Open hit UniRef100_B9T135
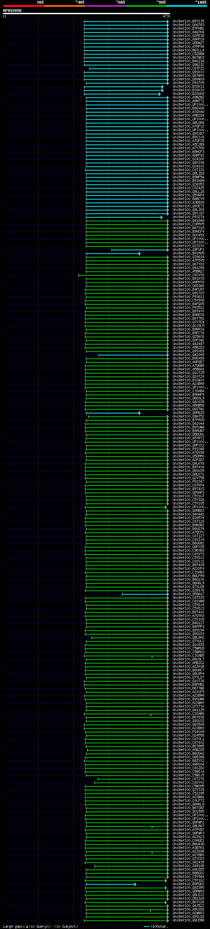The width and height of the screenshot is (210, 929). [x=188, y=21]
